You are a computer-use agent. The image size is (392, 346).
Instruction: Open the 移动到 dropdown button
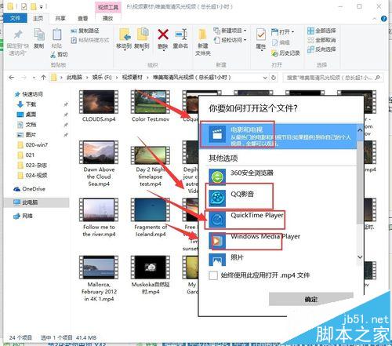[x=124, y=39]
